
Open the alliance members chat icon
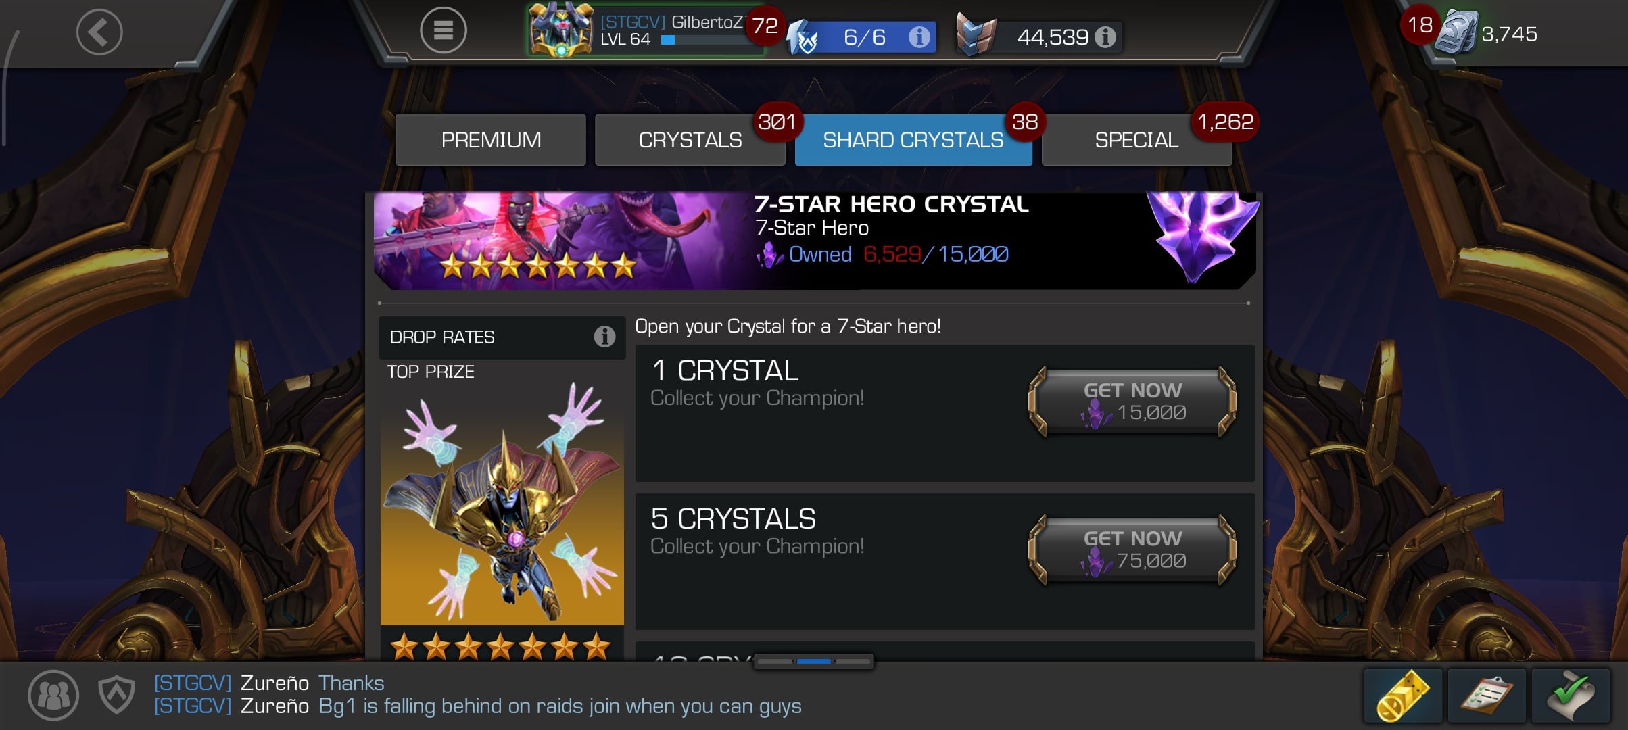click(x=53, y=695)
